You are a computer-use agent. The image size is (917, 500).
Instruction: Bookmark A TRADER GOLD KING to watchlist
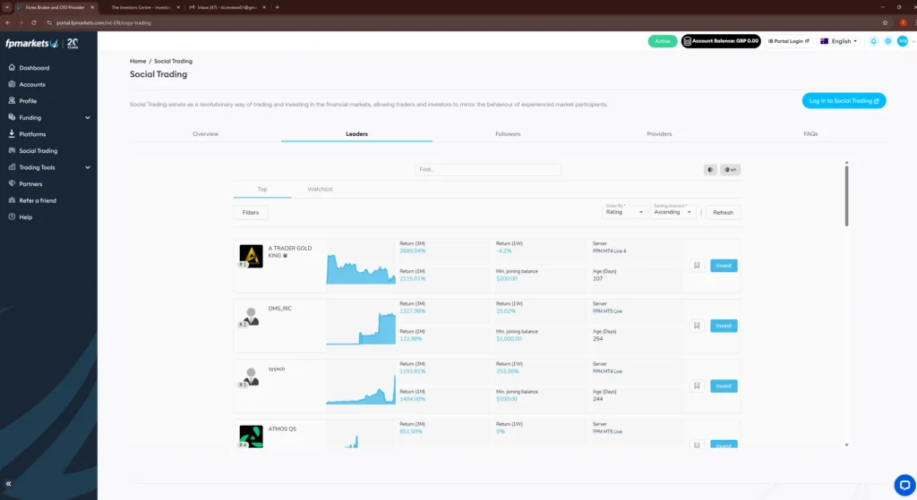click(695, 266)
